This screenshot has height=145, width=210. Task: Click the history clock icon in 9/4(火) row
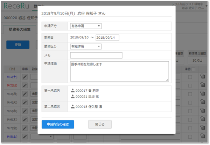(x=203, y=102)
